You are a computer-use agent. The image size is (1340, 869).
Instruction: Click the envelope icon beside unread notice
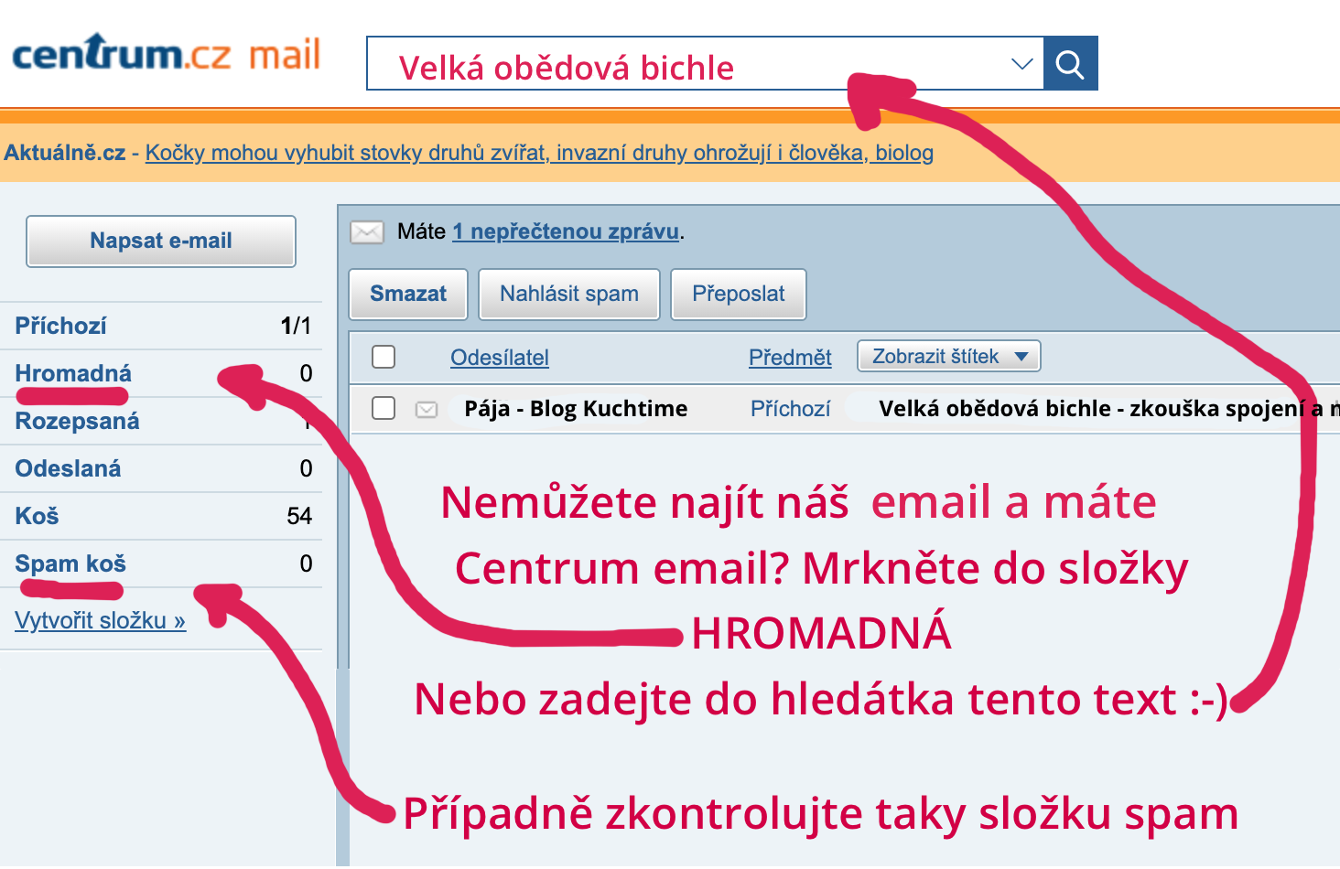(x=367, y=232)
